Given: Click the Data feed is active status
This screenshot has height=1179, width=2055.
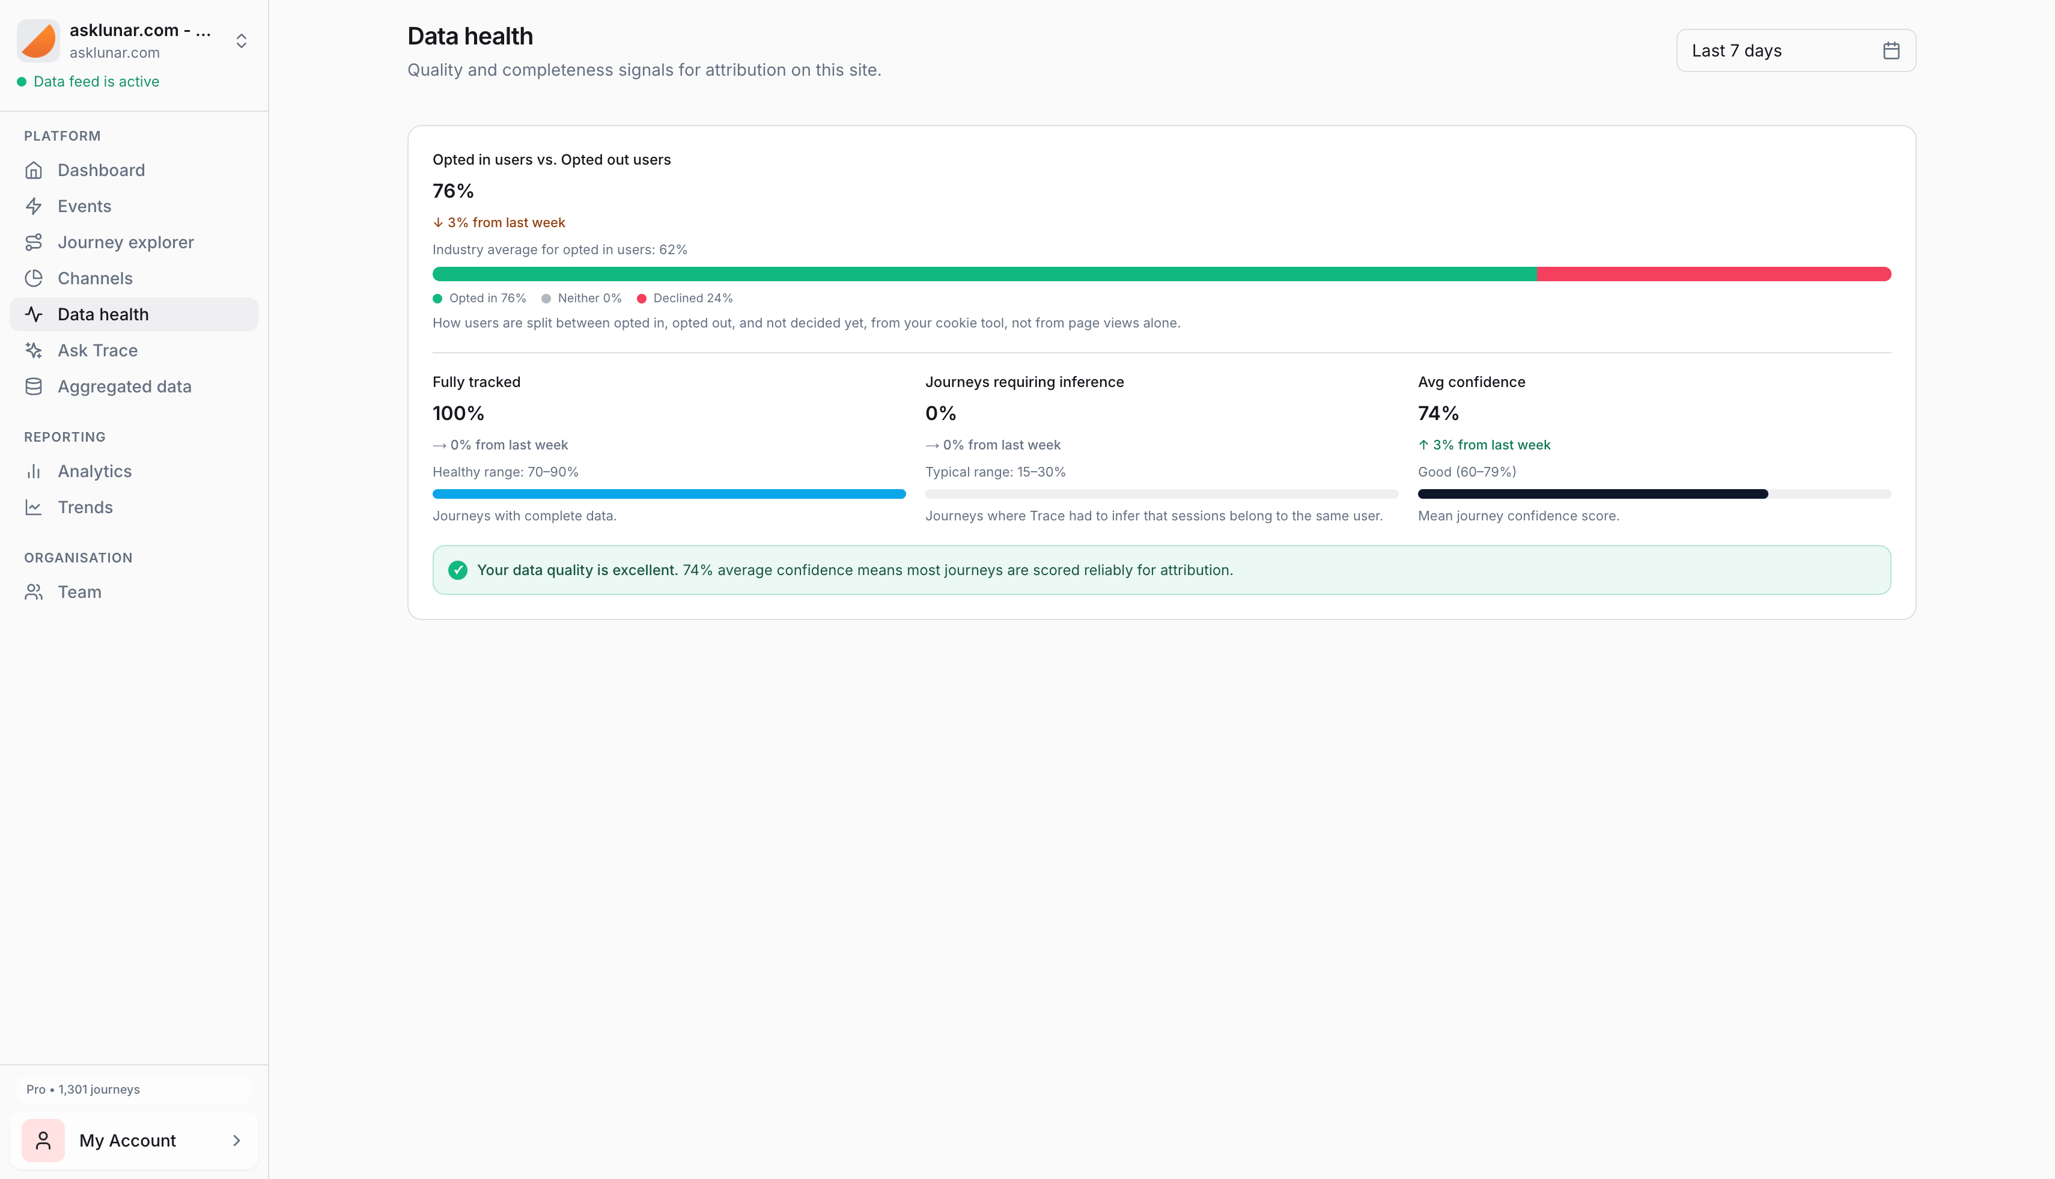Looking at the screenshot, I should pos(96,82).
